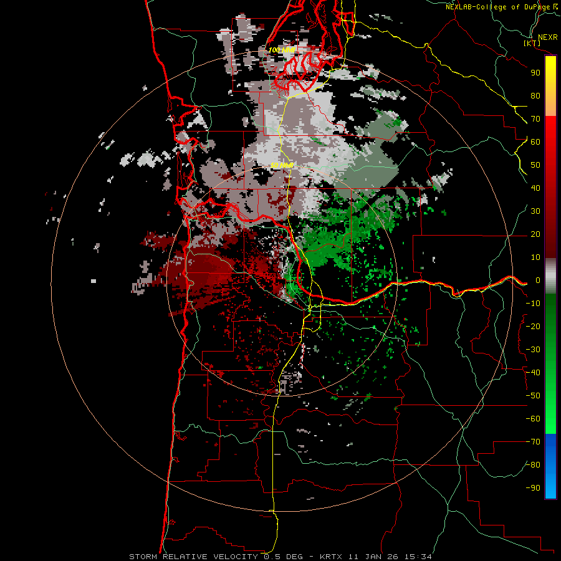The height and width of the screenshot is (561, 561).
Task: Click the 30 value on the velocity scale
Action: pyautogui.click(x=535, y=211)
